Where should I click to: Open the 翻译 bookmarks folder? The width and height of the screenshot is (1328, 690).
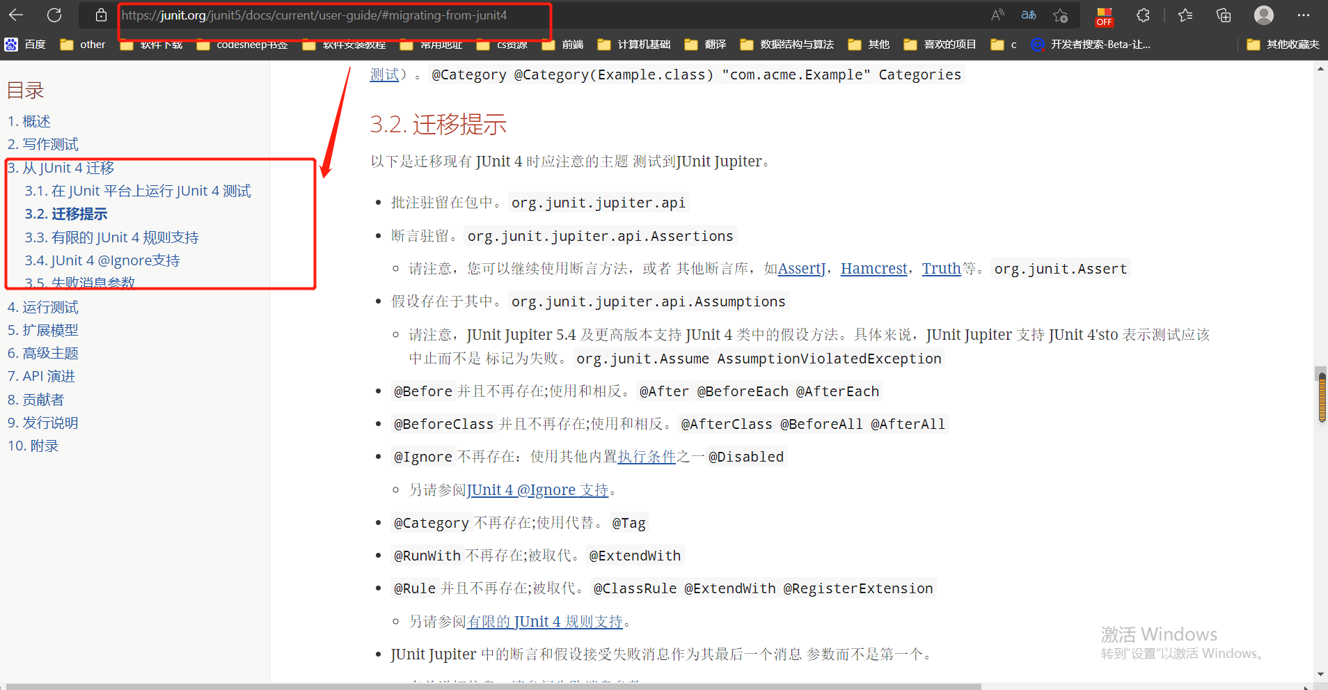[x=706, y=45]
